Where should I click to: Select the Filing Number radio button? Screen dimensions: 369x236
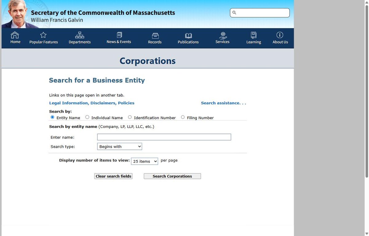(x=183, y=117)
